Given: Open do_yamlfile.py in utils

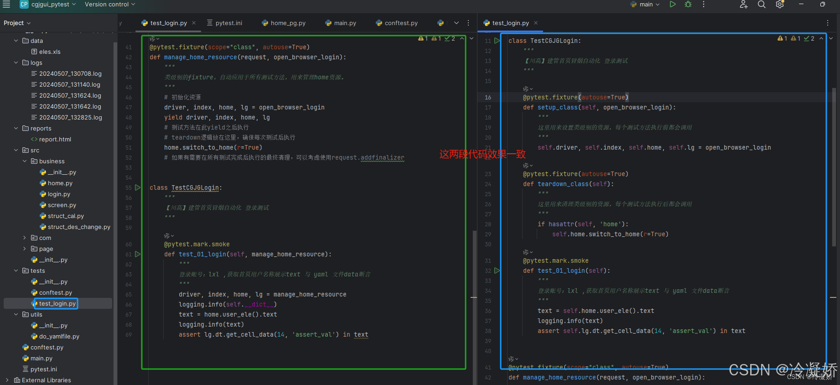Looking at the screenshot, I should pos(59,336).
